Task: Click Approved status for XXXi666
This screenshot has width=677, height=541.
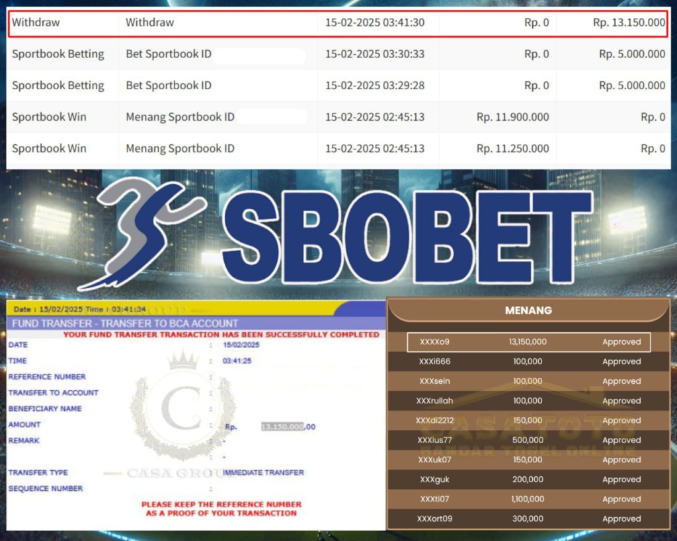Action: pos(621,361)
